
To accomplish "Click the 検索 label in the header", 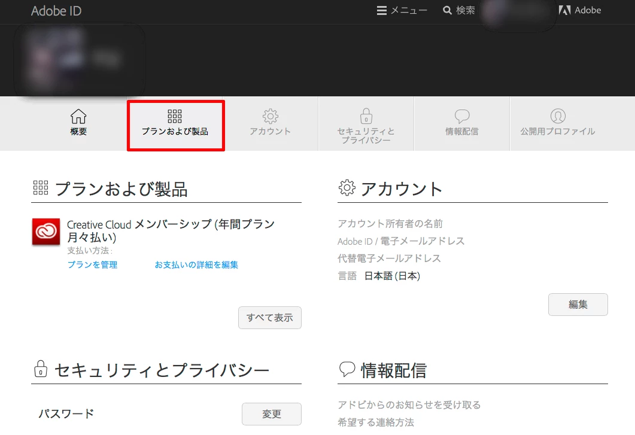I will click(x=466, y=10).
